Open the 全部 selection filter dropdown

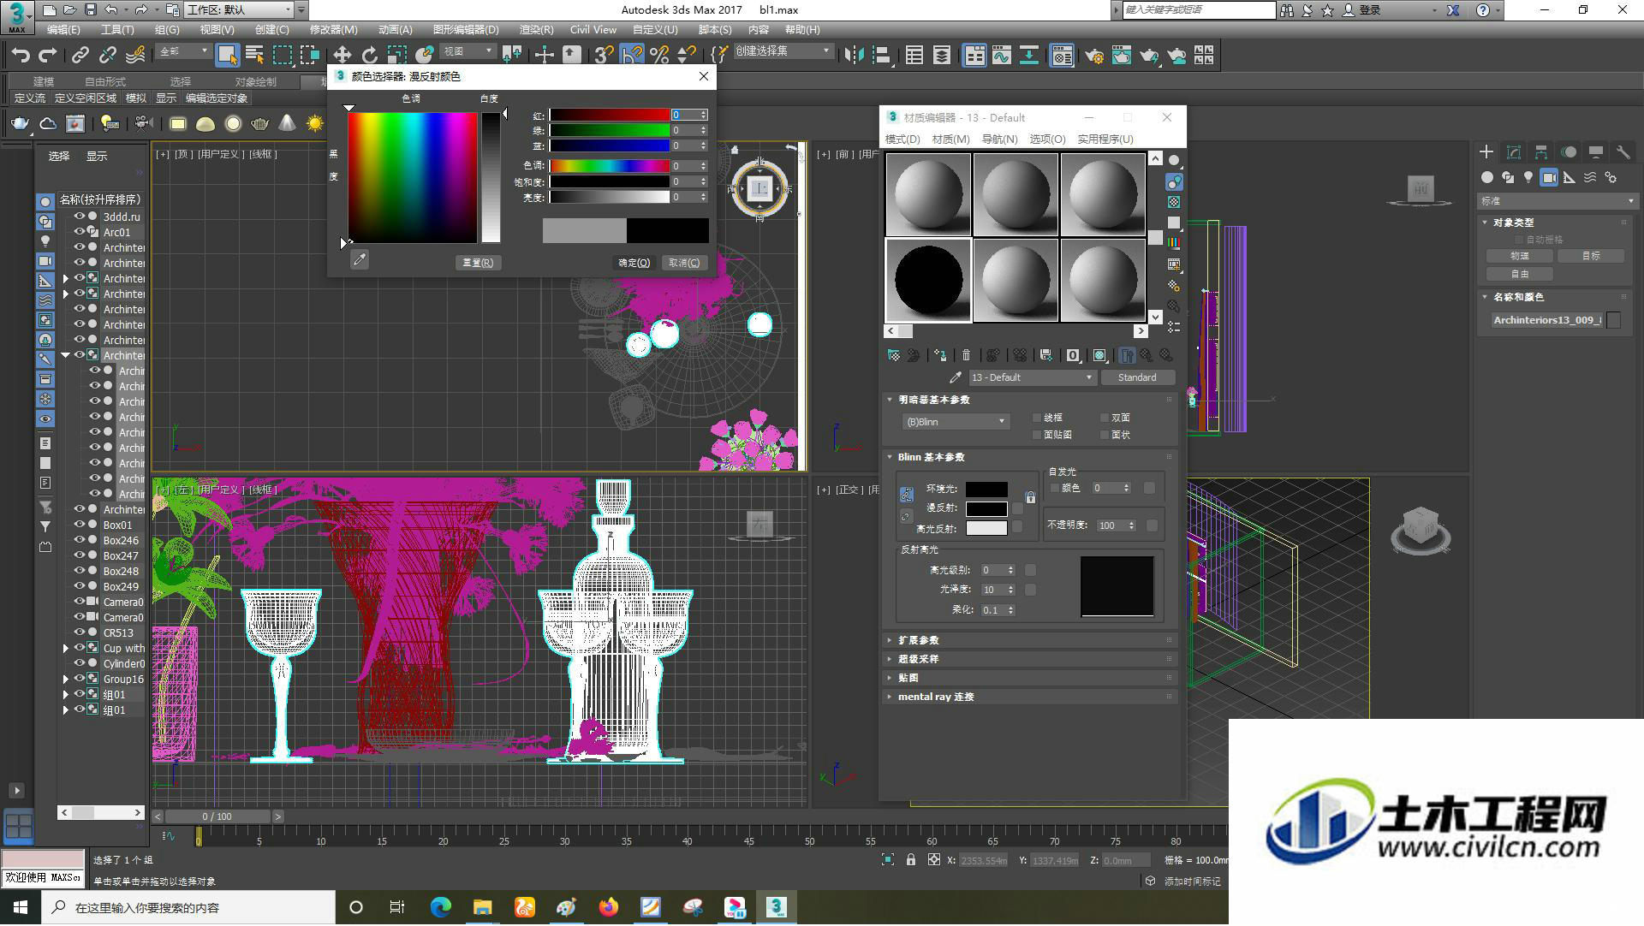[x=183, y=51]
